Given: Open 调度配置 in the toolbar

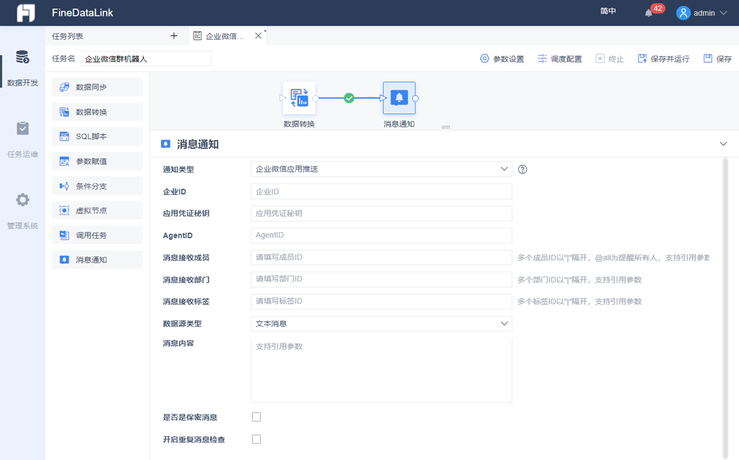Looking at the screenshot, I should pyautogui.click(x=560, y=59).
